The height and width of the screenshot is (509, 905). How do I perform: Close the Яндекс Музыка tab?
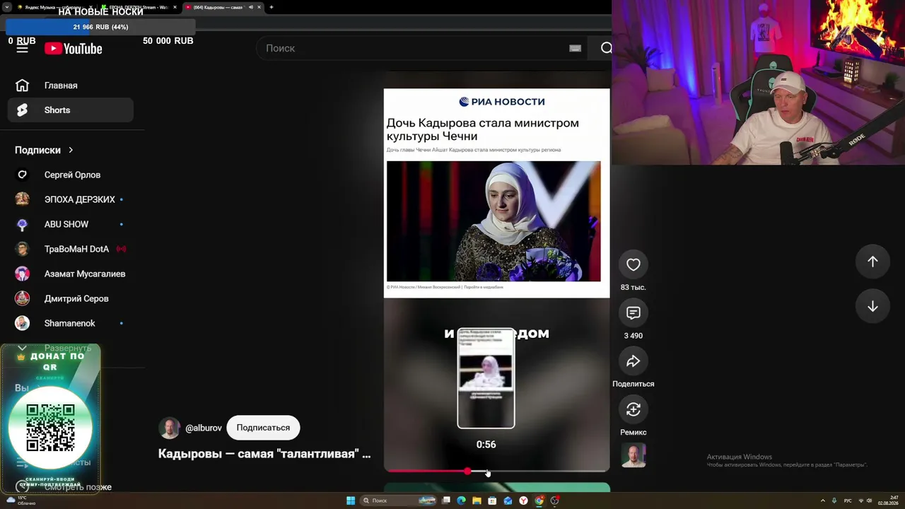point(90,7)
